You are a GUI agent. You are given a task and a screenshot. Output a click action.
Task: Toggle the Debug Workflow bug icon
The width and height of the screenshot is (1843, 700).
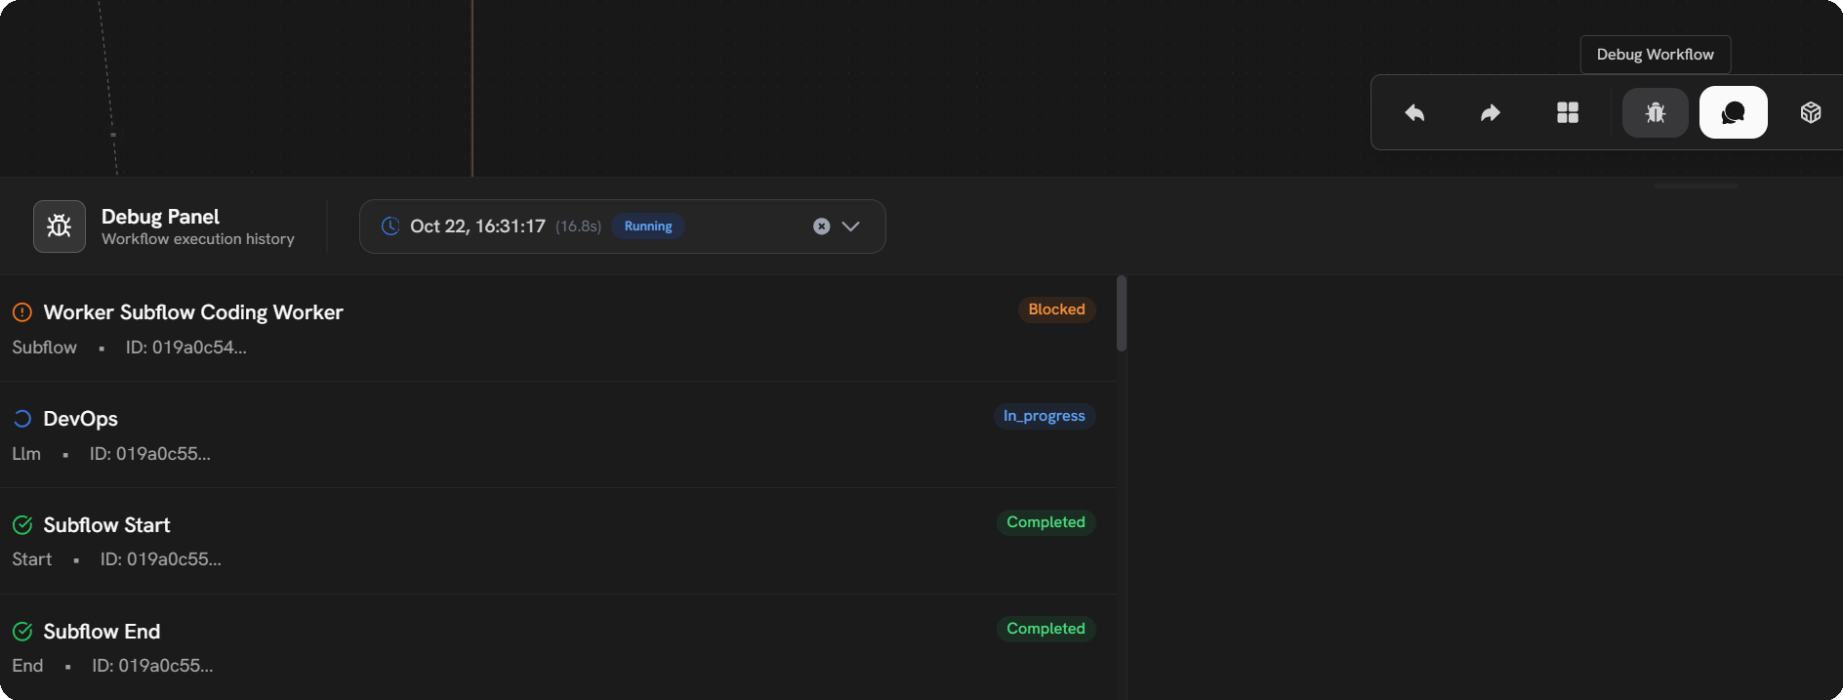coord(1655,113)
